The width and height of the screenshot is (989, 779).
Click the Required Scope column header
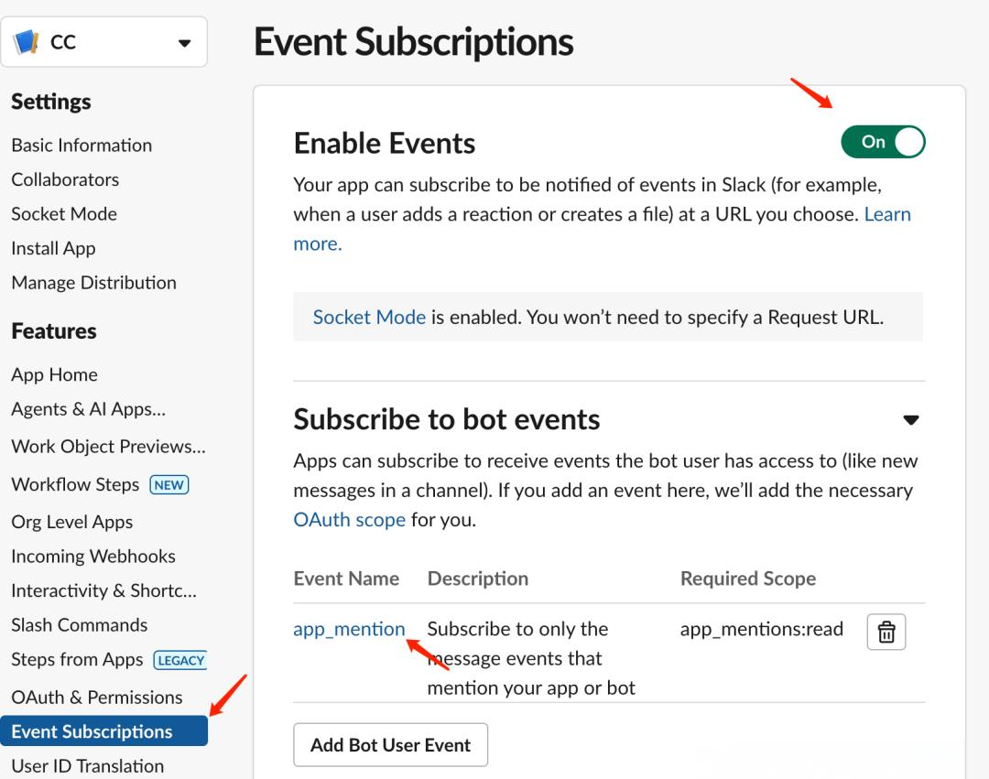pos(748,579)
